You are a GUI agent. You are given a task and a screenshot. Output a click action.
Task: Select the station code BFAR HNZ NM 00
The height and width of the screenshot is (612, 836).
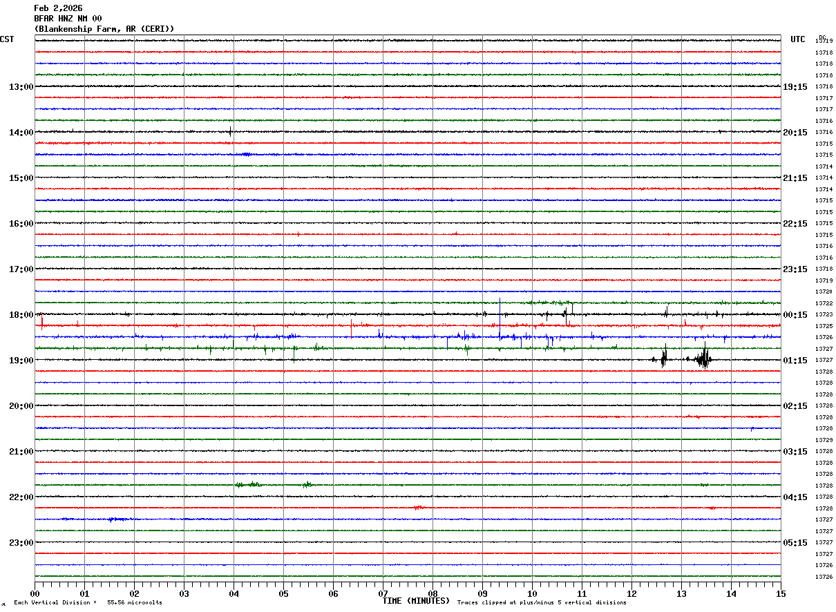(68, 19)
